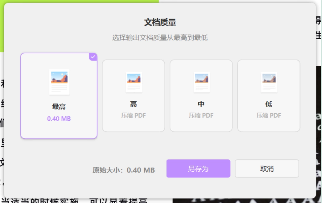Click the purple checkmark badge on 最高 card
The height and width of the screenshot is (203, 322).
(x=93, y=57)
